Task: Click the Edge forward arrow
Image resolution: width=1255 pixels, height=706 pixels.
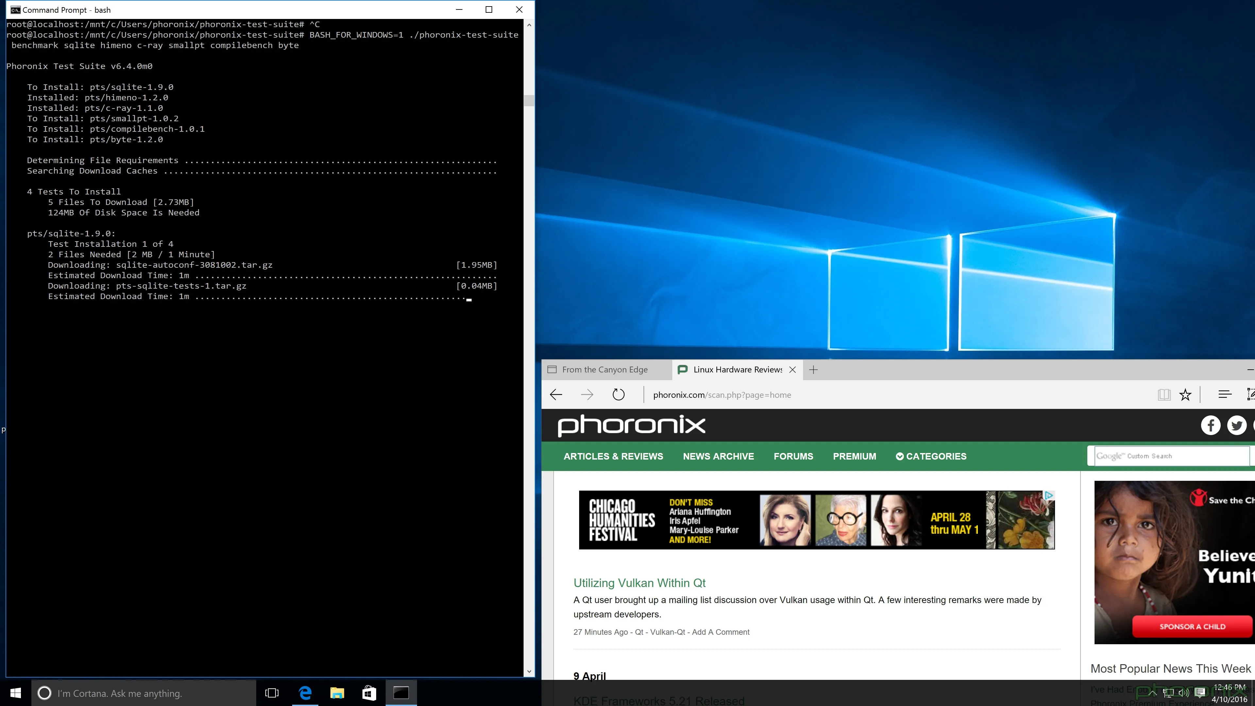Action: click(587, 395)
